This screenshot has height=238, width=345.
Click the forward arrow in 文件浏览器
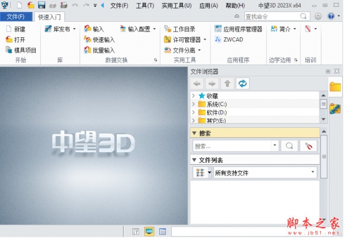tap(212, 84)
